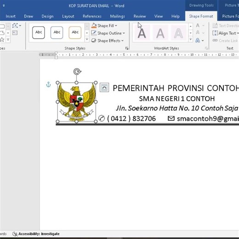The width and height of the screenshot is (239, 239).
Task: Apply the blue-outlined Abc shape style
Action: [57, 32]
